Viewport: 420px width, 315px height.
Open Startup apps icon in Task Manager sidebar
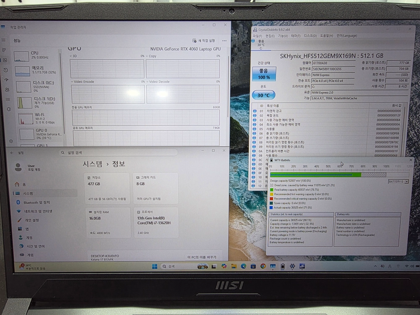(x=6, y=80)
